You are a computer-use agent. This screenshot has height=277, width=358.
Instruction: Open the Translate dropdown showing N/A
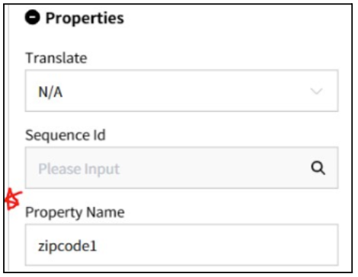tap(181, 91)
